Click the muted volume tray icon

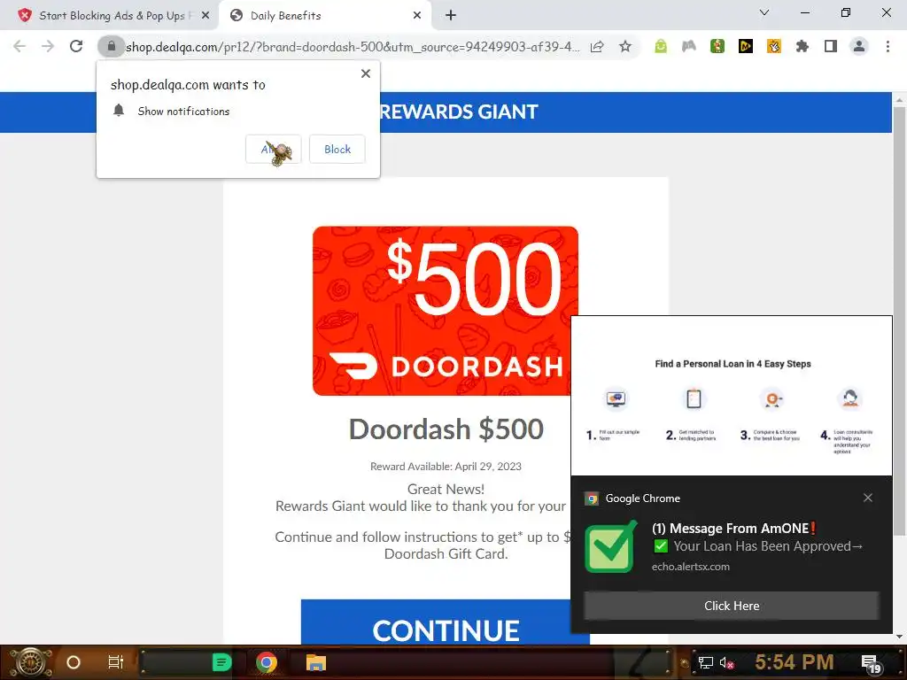click(x=727, y=662)
